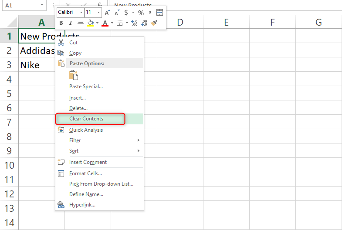Image resolution: width=342 pixels, height=230 pixels.
Task: Decrease decimal places icon
Action: coord(144,23)
